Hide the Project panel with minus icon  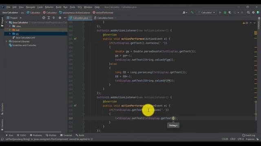pyautogui.click(x=65, y=18)
